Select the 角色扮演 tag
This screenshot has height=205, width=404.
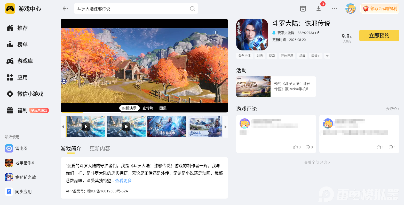244,56
